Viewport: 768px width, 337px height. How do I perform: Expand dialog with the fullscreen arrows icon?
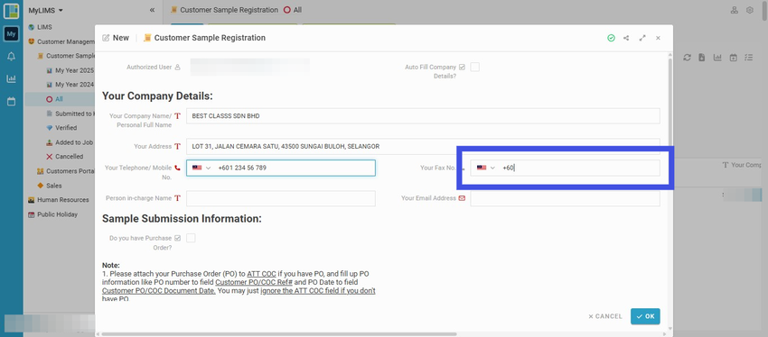pos(642,38)
